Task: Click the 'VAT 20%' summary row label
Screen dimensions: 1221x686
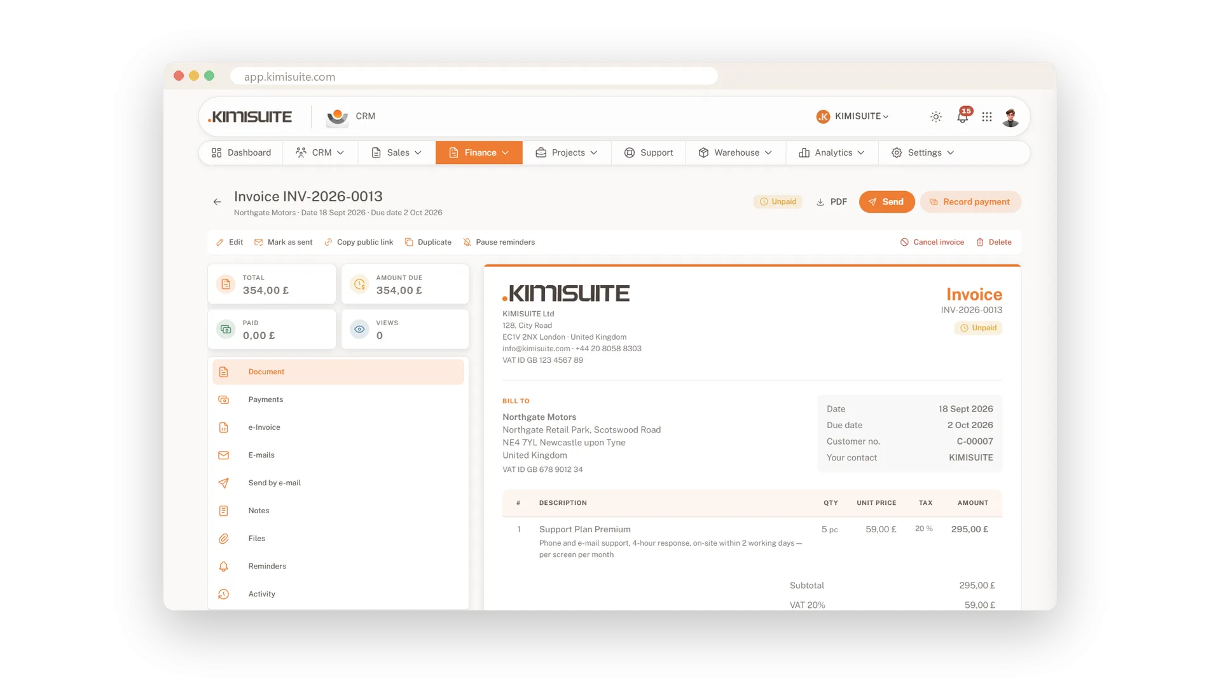Action: (808, 605)
